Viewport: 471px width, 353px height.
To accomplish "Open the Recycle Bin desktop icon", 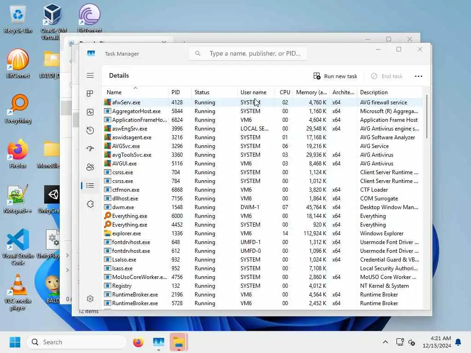I will (18, 19).
